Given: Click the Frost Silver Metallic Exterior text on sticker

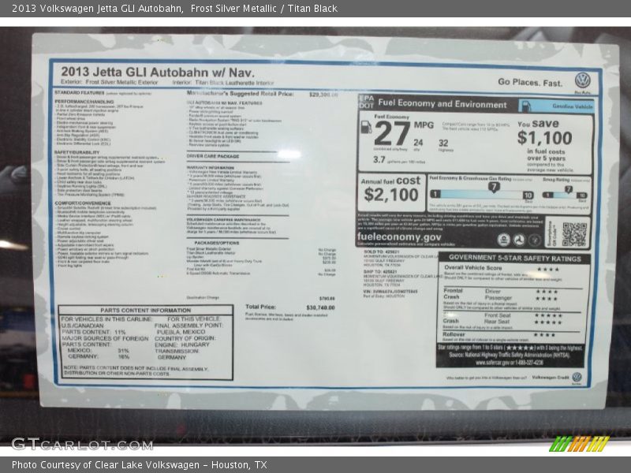Looking at the screenshot, I should tap(121, 82).
